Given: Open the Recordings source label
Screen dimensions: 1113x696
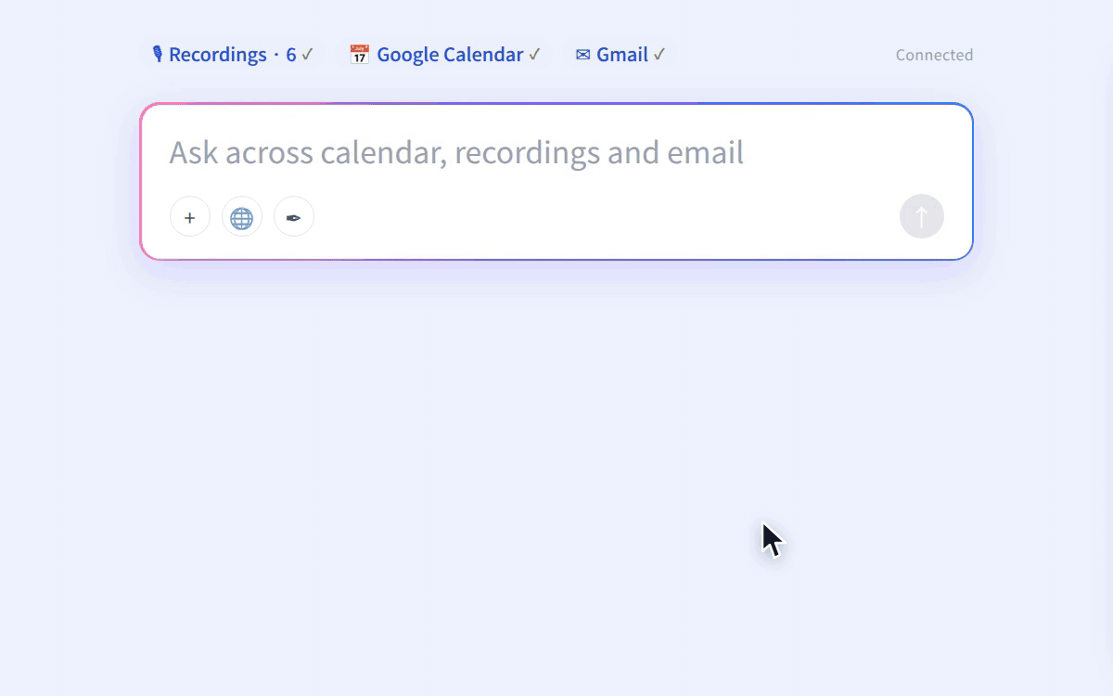Looking at the screenshot, I should click(218, 55).
